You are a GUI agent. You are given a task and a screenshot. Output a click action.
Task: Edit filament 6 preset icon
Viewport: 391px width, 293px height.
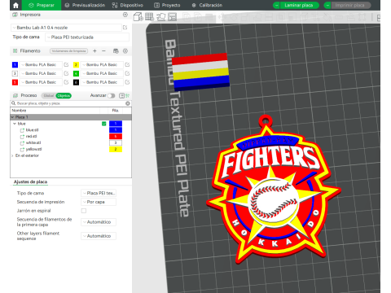pos(127,82)
